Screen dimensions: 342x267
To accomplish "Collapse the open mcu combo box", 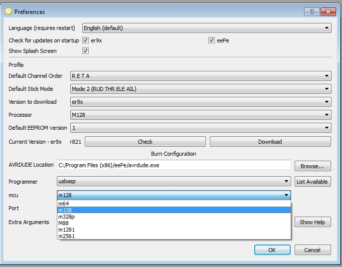I will [174, 195].
